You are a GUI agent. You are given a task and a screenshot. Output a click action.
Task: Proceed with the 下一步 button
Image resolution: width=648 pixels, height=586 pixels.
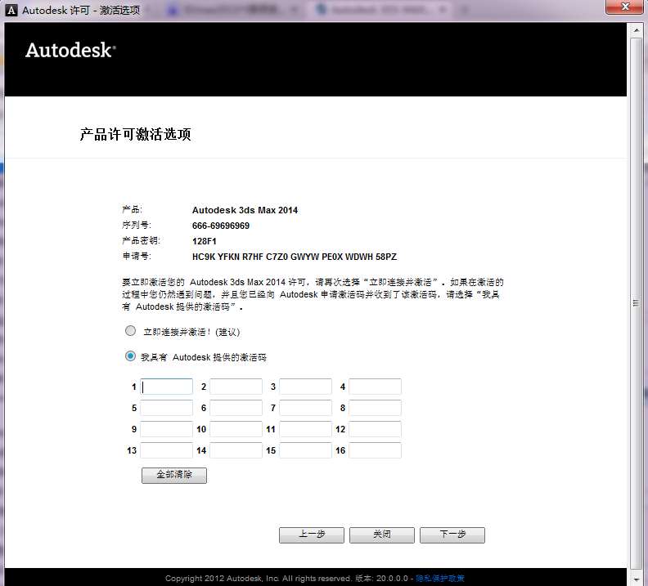[x=452, y=535]
